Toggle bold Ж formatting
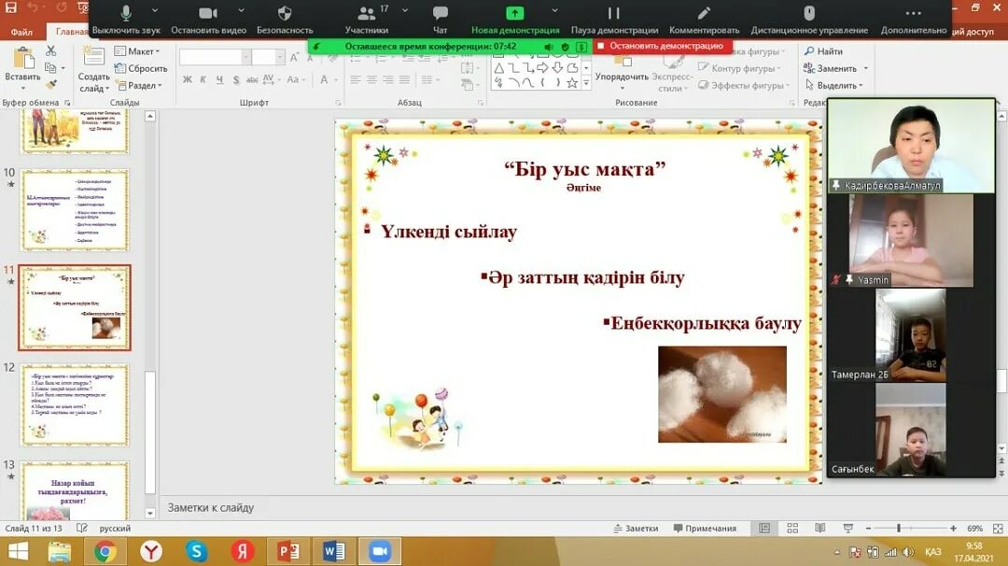The width and height of the screenshot is (1008, 566). pyautogui.click(x=187, y=79)
